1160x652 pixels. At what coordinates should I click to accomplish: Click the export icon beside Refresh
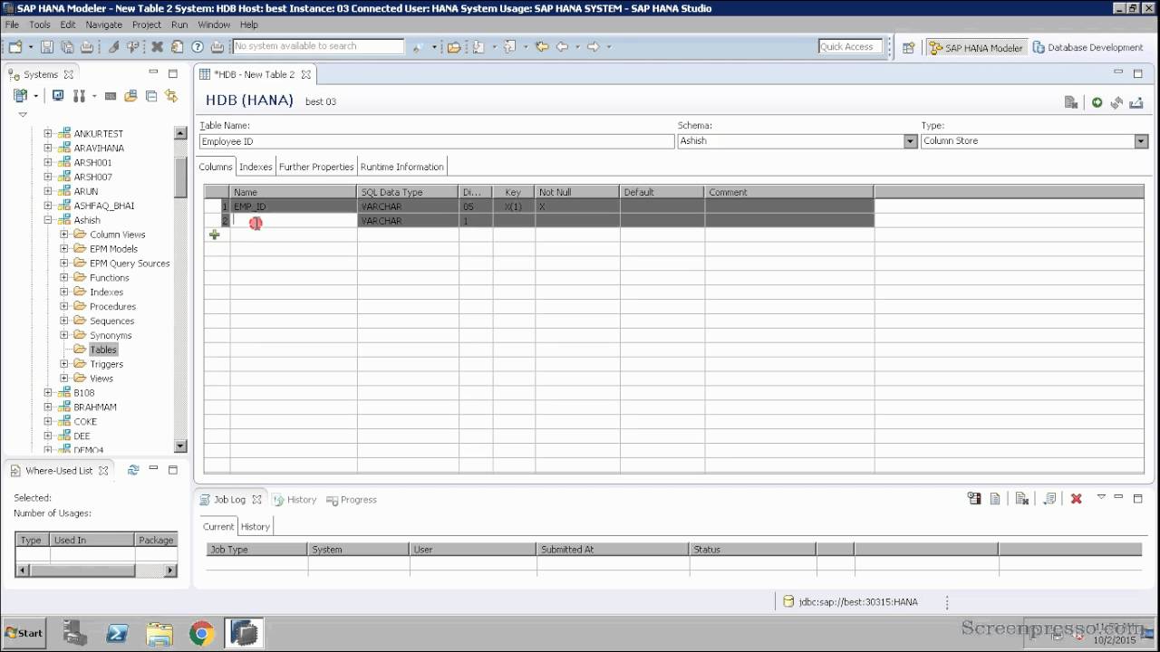pos(1136,102)
